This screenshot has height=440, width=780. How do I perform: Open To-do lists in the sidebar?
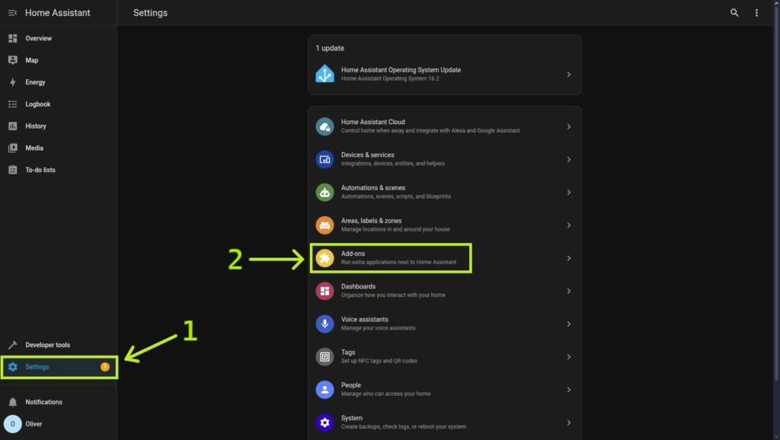(58, 170)
